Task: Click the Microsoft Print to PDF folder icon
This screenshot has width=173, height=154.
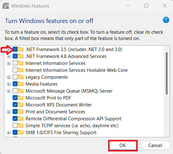Action: 21,98
